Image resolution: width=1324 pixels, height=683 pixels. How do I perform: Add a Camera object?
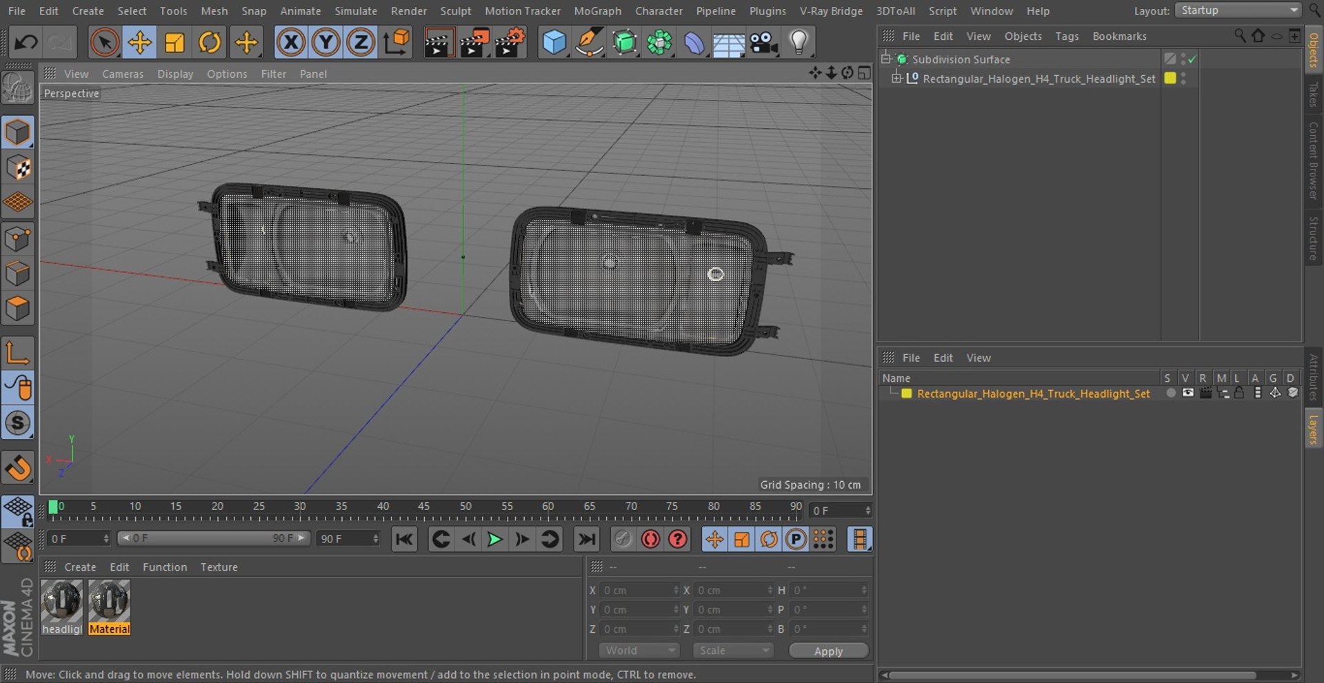pyautogui.click(x=763, y=43)
